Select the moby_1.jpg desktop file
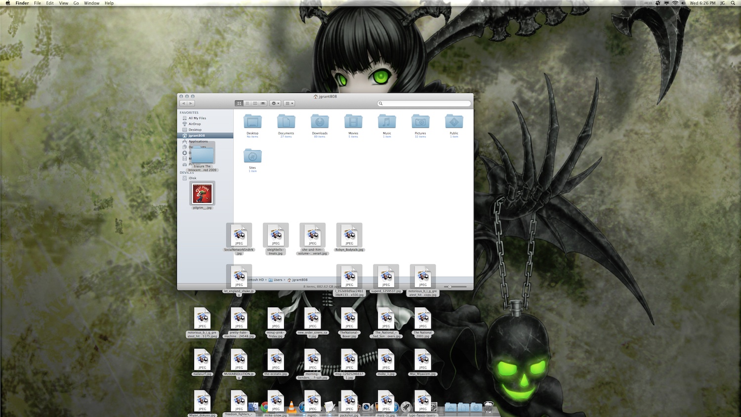Image resolution: width=741 pixels, height=417 pixels. [x=386, y=360]
